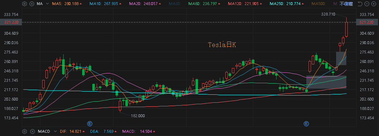Click the DEA: 7.569 value
The image size is (379, 136).
point(104,131)
